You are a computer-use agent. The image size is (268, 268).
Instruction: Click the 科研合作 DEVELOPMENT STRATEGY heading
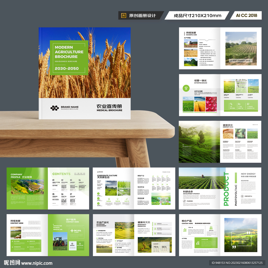point(191,192)
